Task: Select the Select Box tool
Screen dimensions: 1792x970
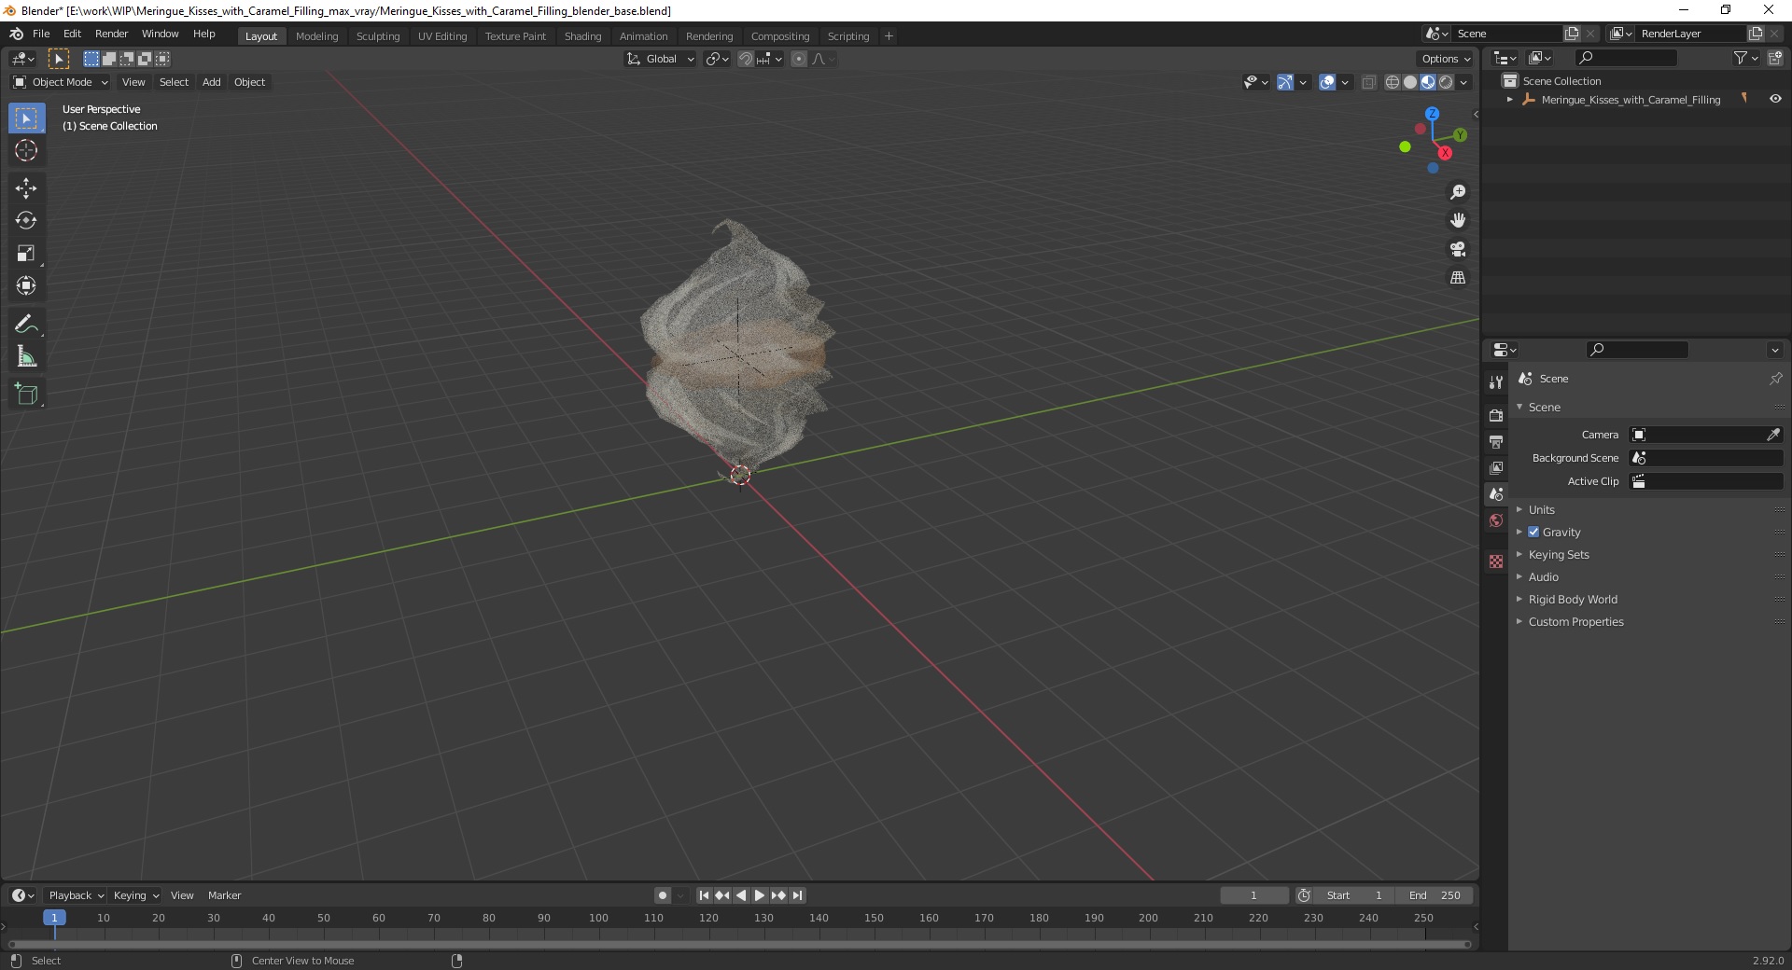Action: pos(26,118)
